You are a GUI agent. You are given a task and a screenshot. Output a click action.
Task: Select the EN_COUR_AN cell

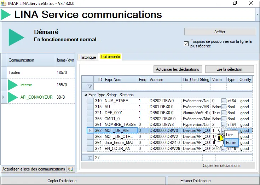point(120,149)
